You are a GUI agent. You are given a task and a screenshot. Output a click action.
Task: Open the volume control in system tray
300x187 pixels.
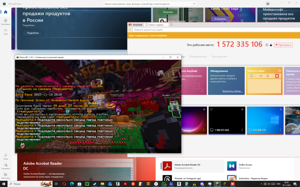click(x=269, y=184)
